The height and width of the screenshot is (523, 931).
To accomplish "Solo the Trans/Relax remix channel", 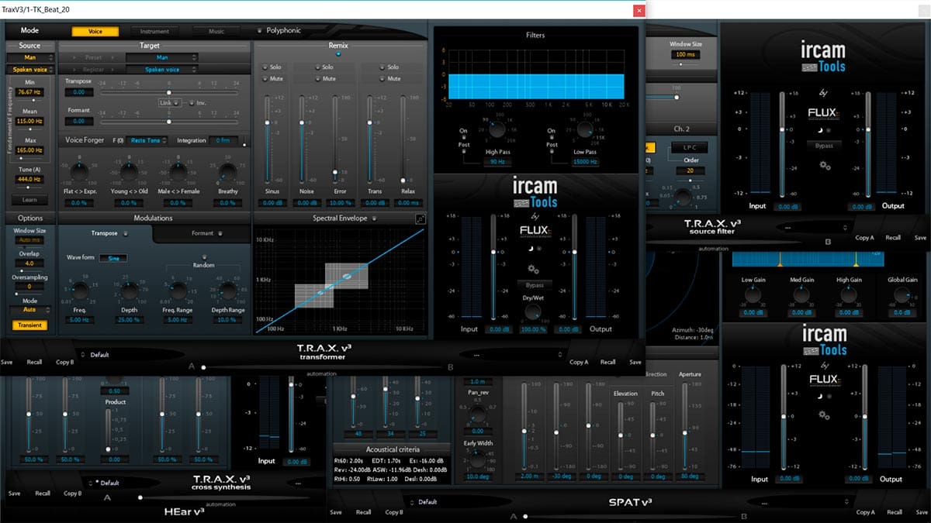I will pos(382,67).
